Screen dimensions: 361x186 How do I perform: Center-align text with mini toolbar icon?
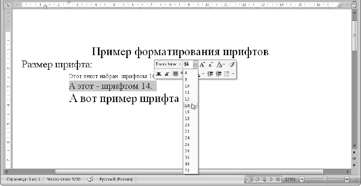pyautogui.click(x=175, y=74)
